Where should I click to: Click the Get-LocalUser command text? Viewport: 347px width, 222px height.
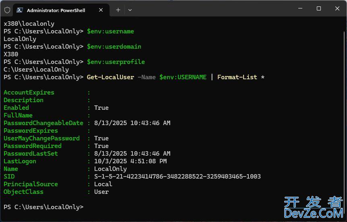(110, 77)
